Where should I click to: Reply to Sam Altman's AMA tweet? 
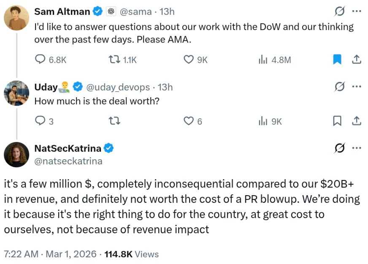point(40,60)
